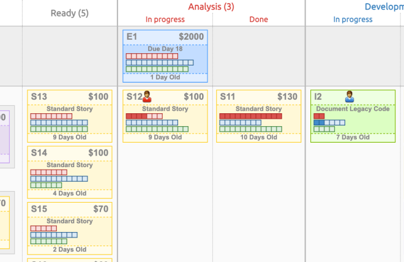Image resolution: width=404 pixels, height=262 pixels.
Task: Click the blue developer worker on I2
Action: coord(350,96)
